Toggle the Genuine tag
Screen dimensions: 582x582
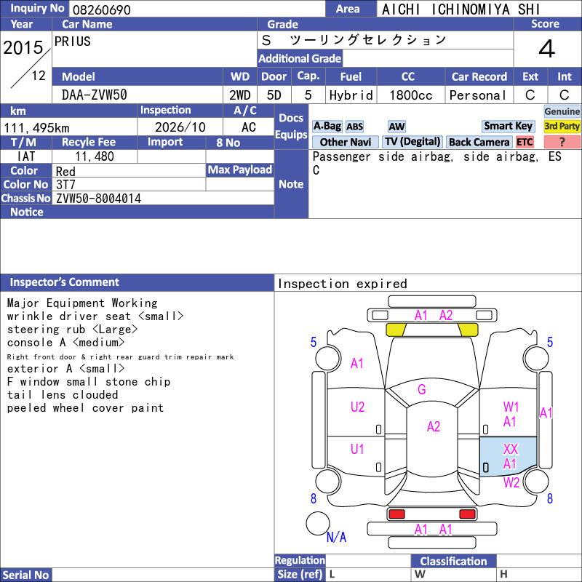(x=562, y=111)
